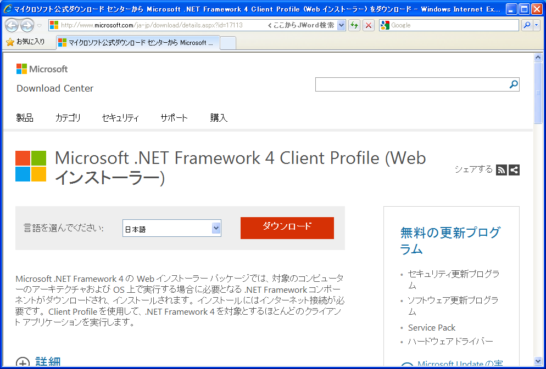Click the 言語を選んでください label
This screenshot has width=546, height=369.
(x=63, y=228)
